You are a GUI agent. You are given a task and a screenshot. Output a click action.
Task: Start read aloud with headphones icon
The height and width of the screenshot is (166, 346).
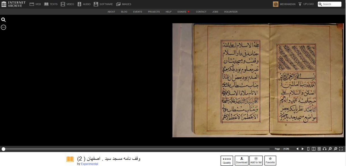325,149
